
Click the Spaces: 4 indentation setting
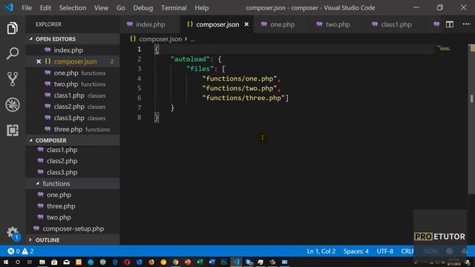pos(356,251)
